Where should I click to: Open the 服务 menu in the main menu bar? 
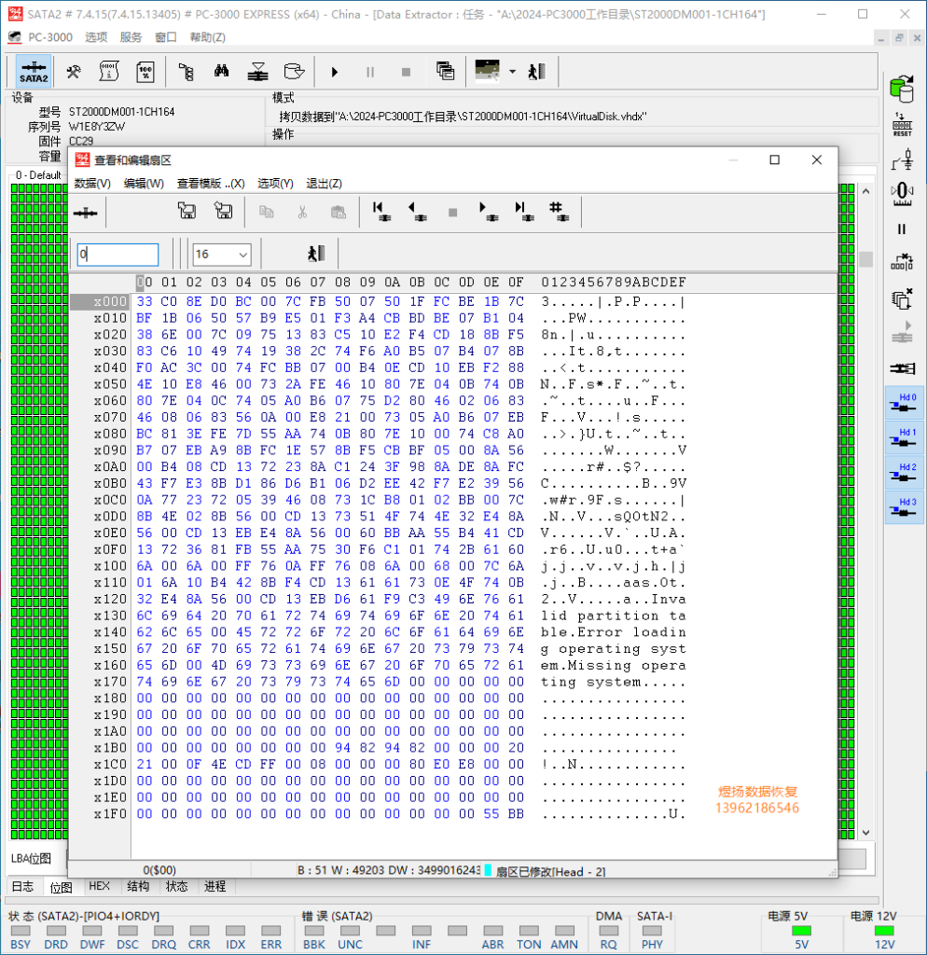pos(131,37)
